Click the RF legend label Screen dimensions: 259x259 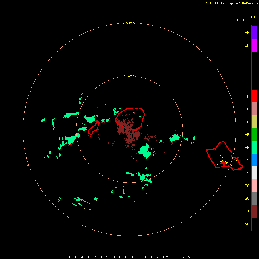(247, 32)
